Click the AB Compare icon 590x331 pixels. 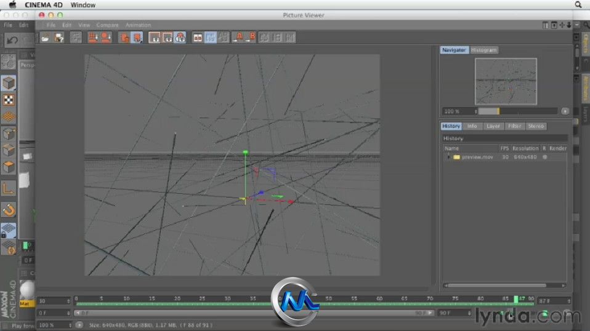click(198, 38)
